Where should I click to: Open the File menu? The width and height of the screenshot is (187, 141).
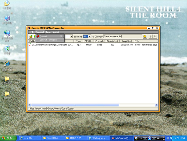32,32
